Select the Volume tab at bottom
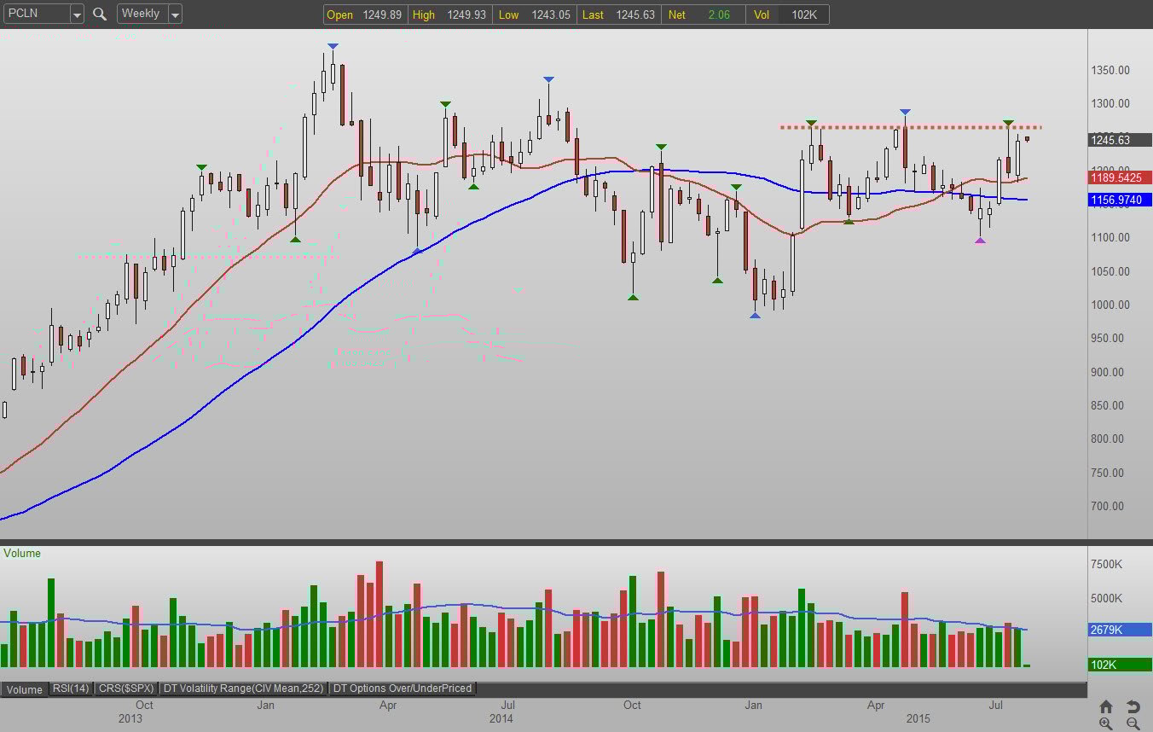This screenshot has height=732, width=1153. (25, 689)
